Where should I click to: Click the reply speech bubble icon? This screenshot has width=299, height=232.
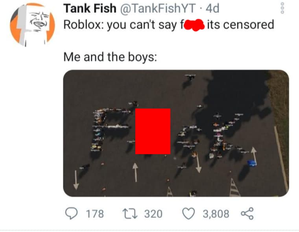(71, 213)
